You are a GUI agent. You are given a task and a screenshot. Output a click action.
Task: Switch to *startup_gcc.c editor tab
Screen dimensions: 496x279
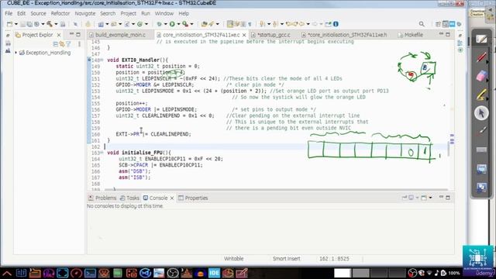(274, 35)
